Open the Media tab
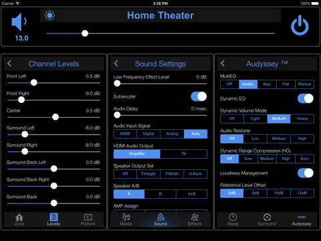The width and height of the screenshot is (321, 241). click(x=126, y=220)
